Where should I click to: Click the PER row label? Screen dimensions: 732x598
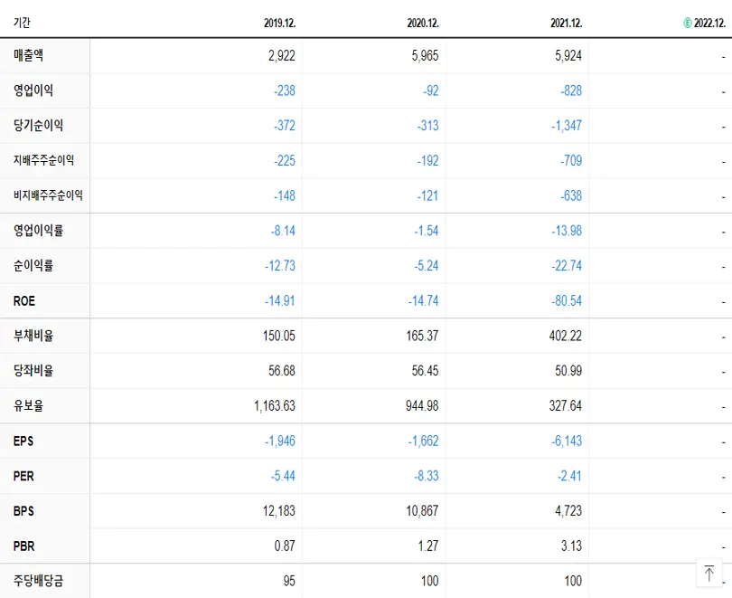tap(23, 476)
